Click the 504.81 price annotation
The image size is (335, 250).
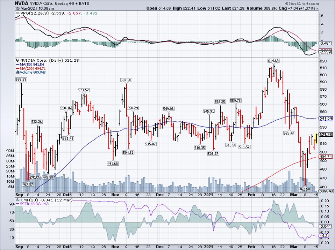click(128, 152)
